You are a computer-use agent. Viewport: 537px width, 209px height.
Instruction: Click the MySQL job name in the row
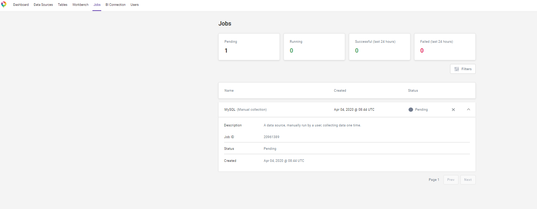pyautogui.click(x=230, y=110)
